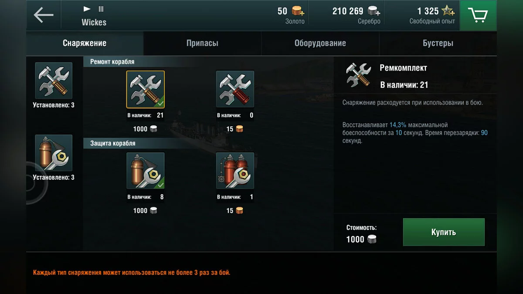This screenshot has height=294, width=523.
Task: Click the 15 gold price under red extinguishers
Action: click(234, 211)
